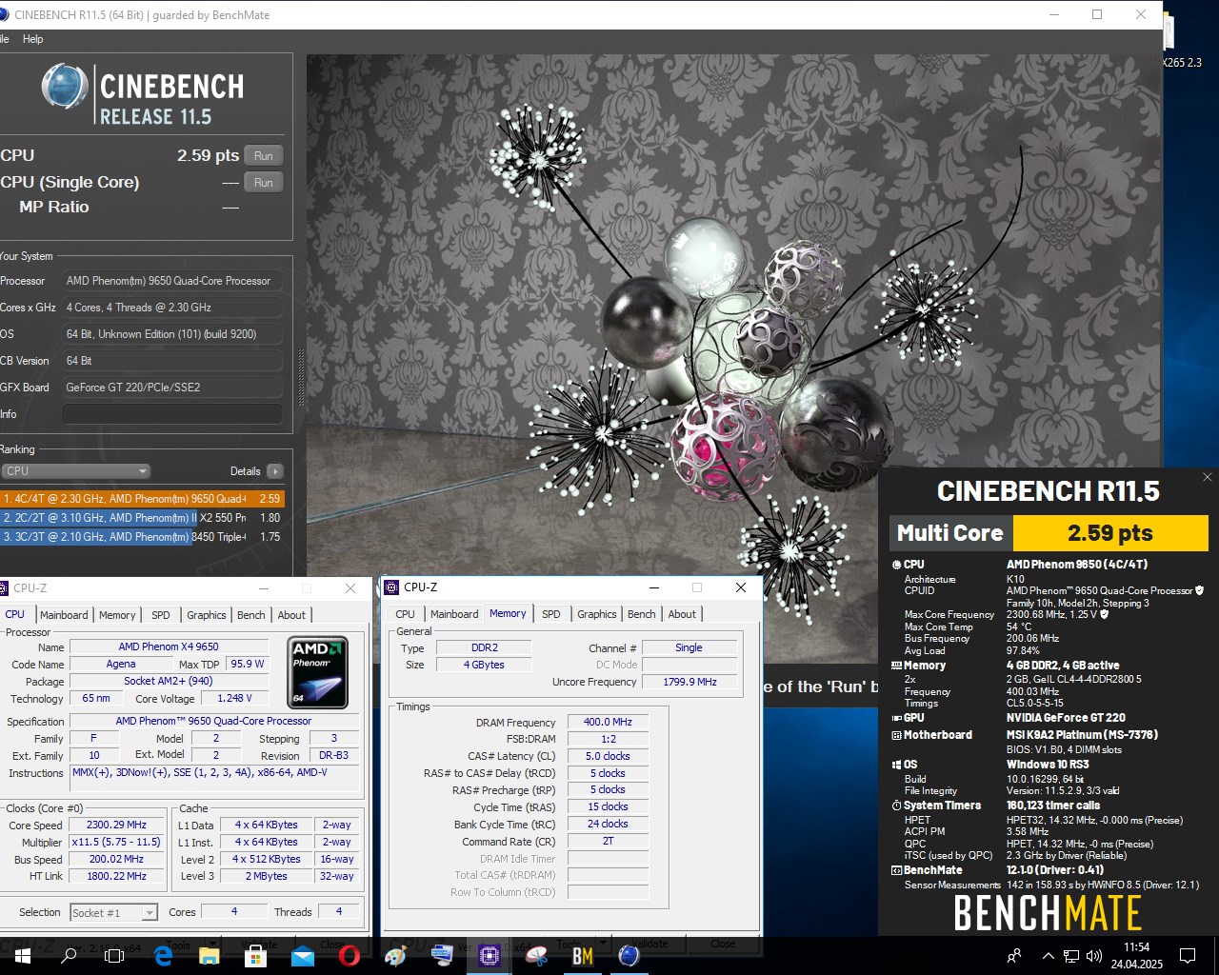
Task: Launch Microsoft Edge from the taskbar
Action: tap(162, 956)
